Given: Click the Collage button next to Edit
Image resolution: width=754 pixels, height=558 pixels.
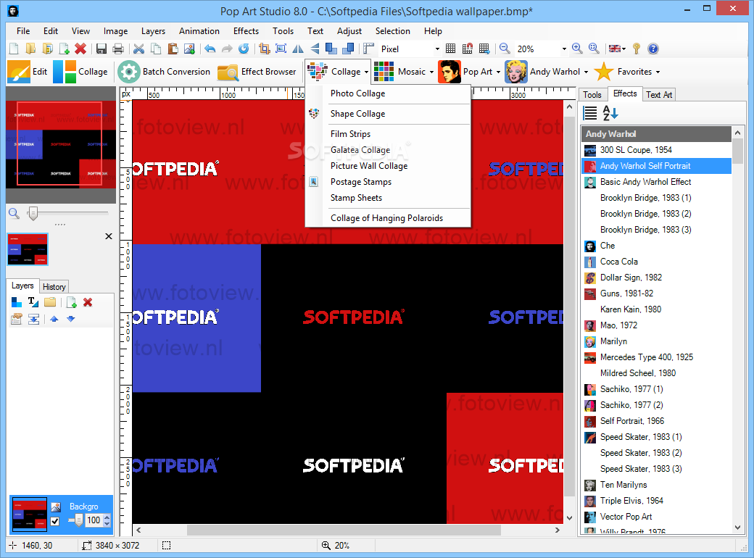Looking at the screenshot, I should click(x=80, y=72).
